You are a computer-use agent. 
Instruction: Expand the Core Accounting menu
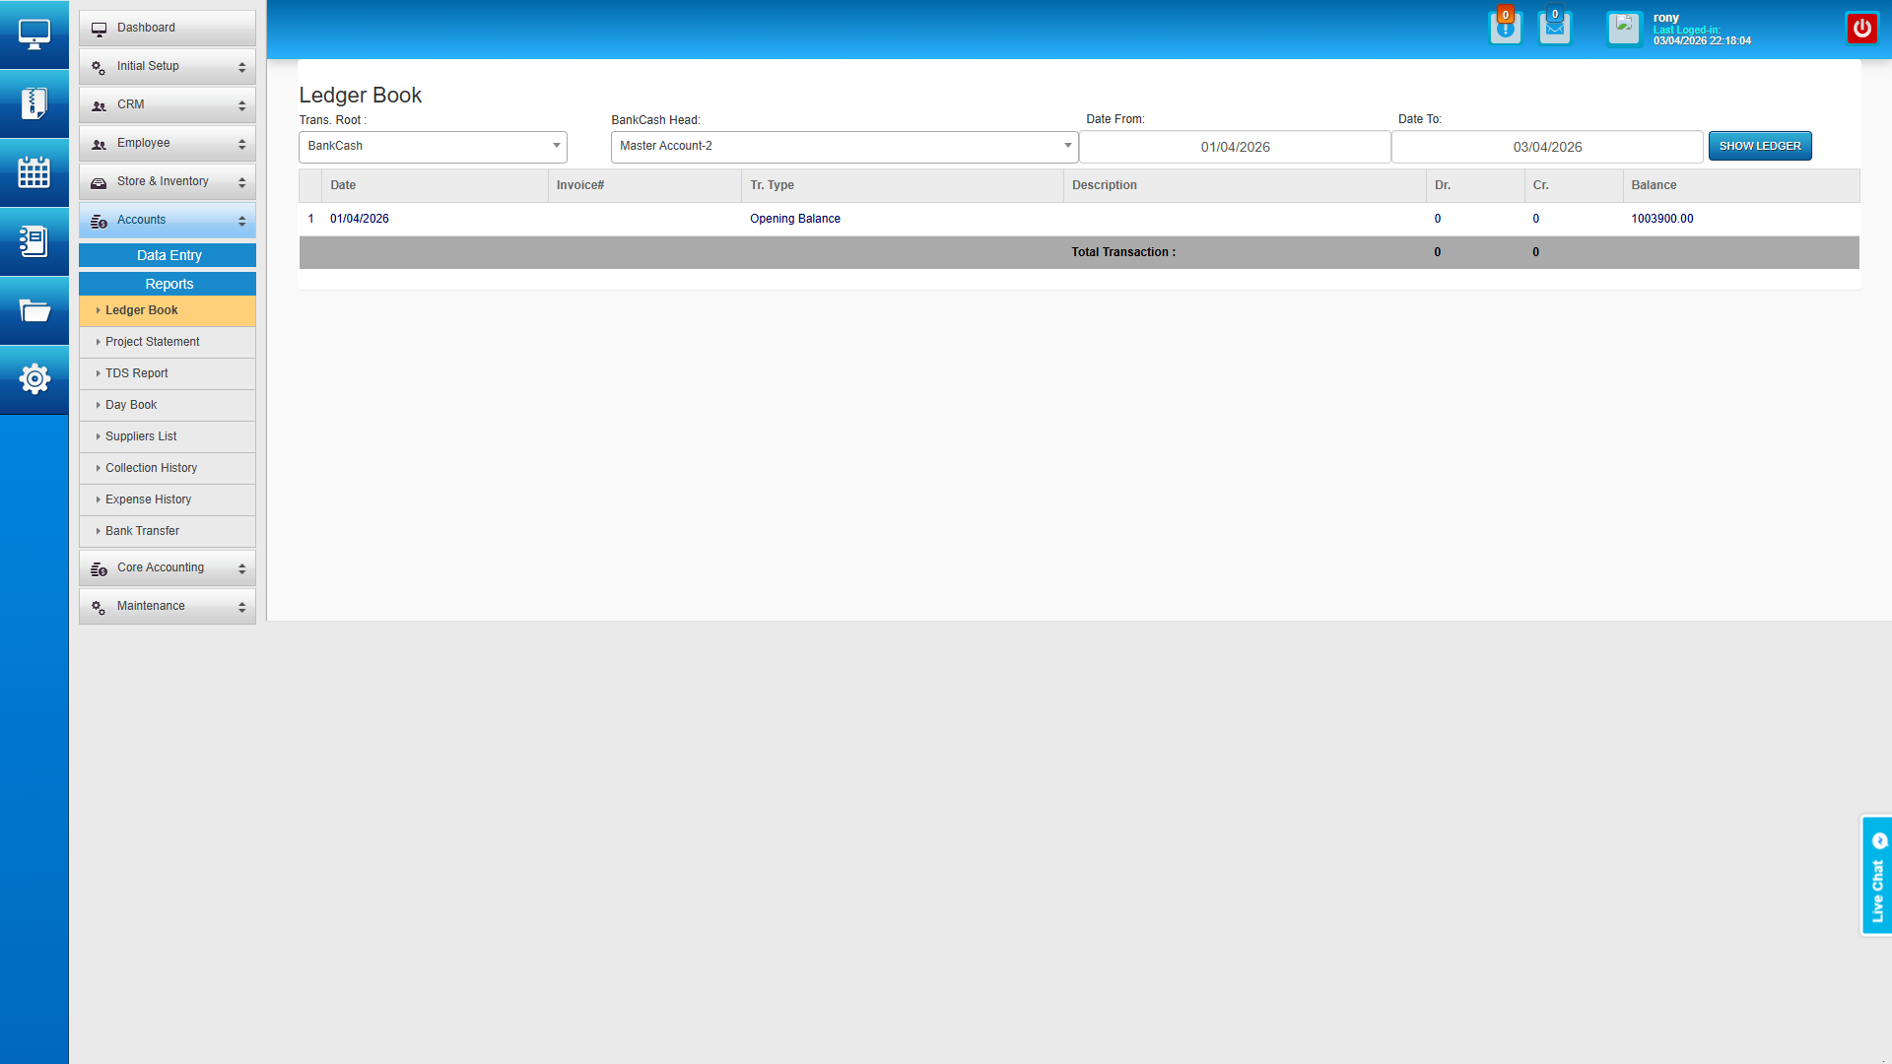[168, 567]
